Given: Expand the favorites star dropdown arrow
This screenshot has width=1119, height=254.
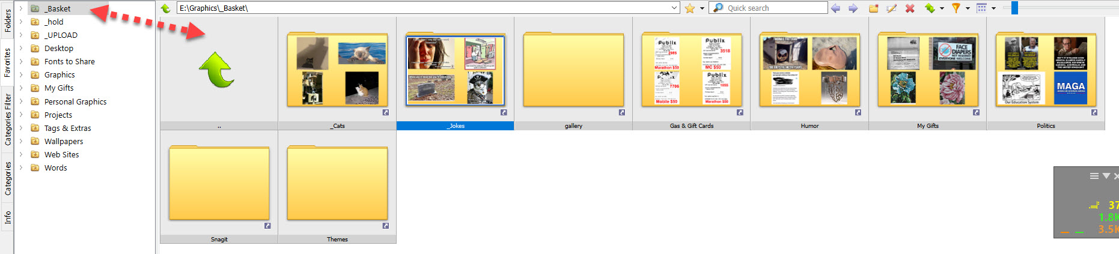Looking at the screenshot, I should point(702,8).
